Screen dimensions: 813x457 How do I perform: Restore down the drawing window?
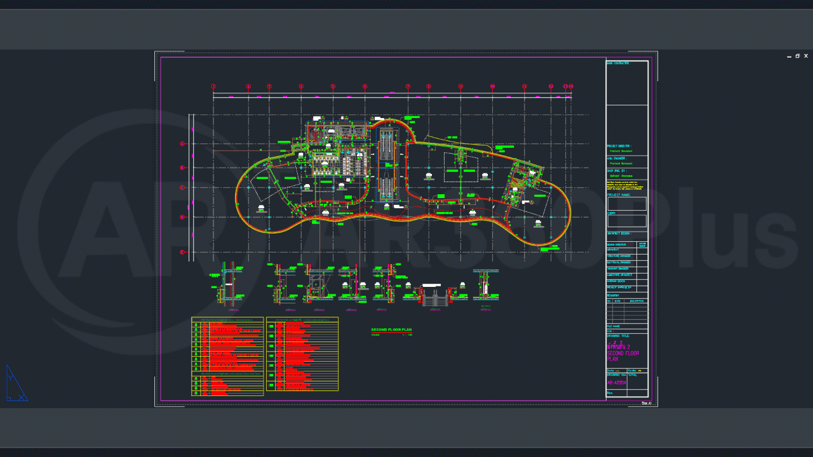[x=798, y=56]
